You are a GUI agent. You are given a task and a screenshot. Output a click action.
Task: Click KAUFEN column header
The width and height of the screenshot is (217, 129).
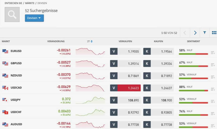coord(158,41)
